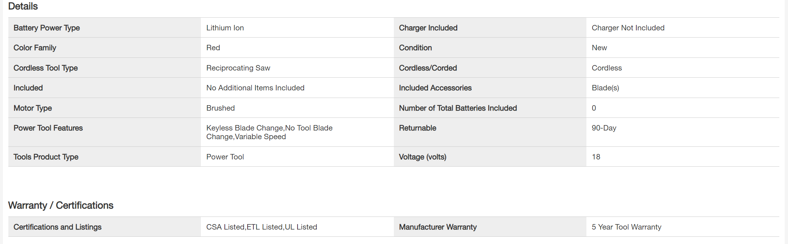
Task: Select the Color Family label
Action: click(35, 48)
